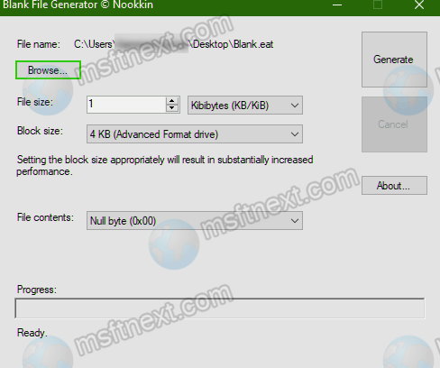The image size is (440, 368).
Task: Click the Ready. status text
Action: pos(32,333)
